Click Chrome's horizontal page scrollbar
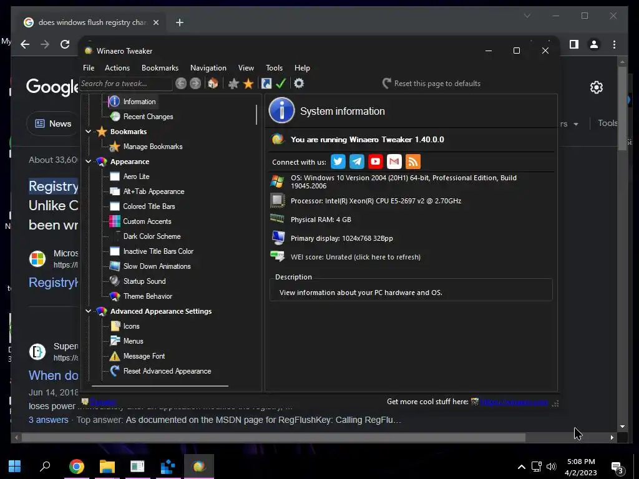Image resolution: width=639 pixels, height=479 pixels. (273, 438)
